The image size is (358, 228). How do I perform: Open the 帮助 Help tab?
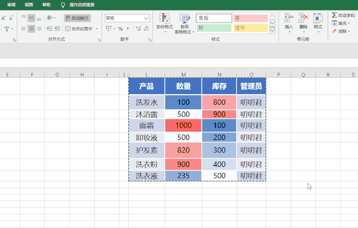tap(46, 4)
